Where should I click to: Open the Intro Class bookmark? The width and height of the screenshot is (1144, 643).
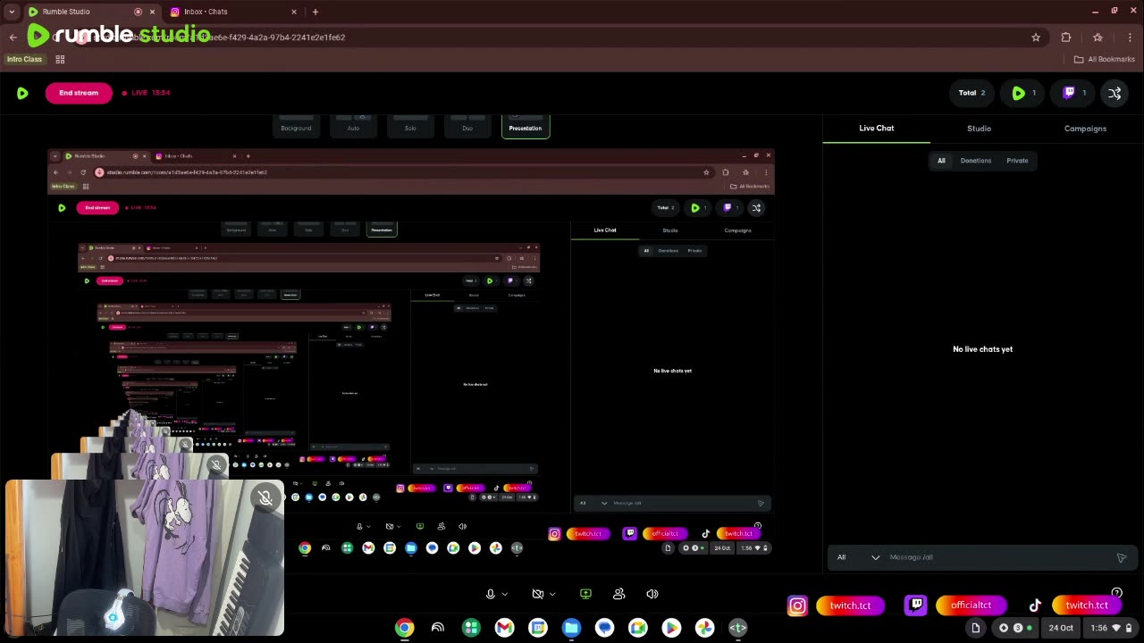pyautogui.click(x=24, y=59)
